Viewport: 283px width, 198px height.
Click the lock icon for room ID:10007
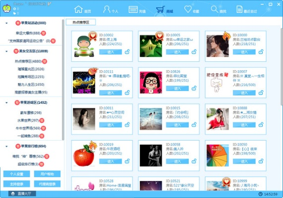pos(261,93)
